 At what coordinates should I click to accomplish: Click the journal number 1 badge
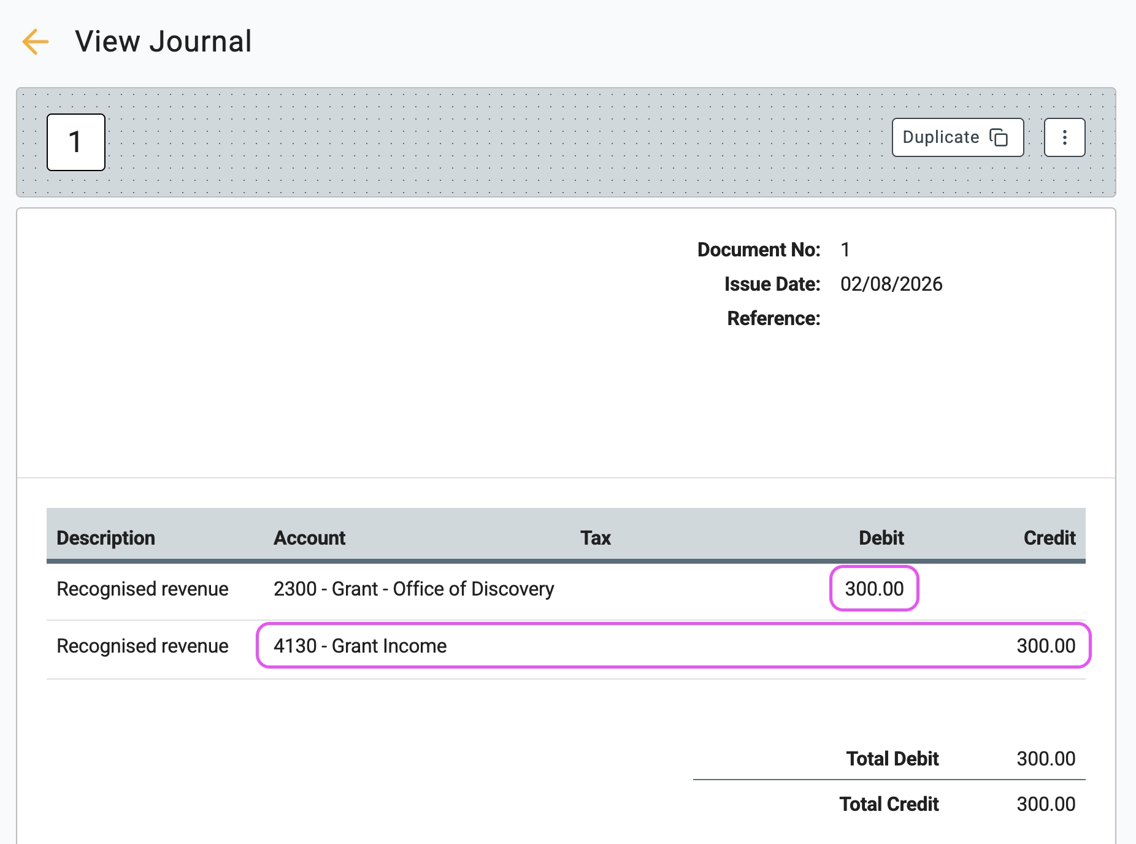pyautogui.click(x=76, y=142)
